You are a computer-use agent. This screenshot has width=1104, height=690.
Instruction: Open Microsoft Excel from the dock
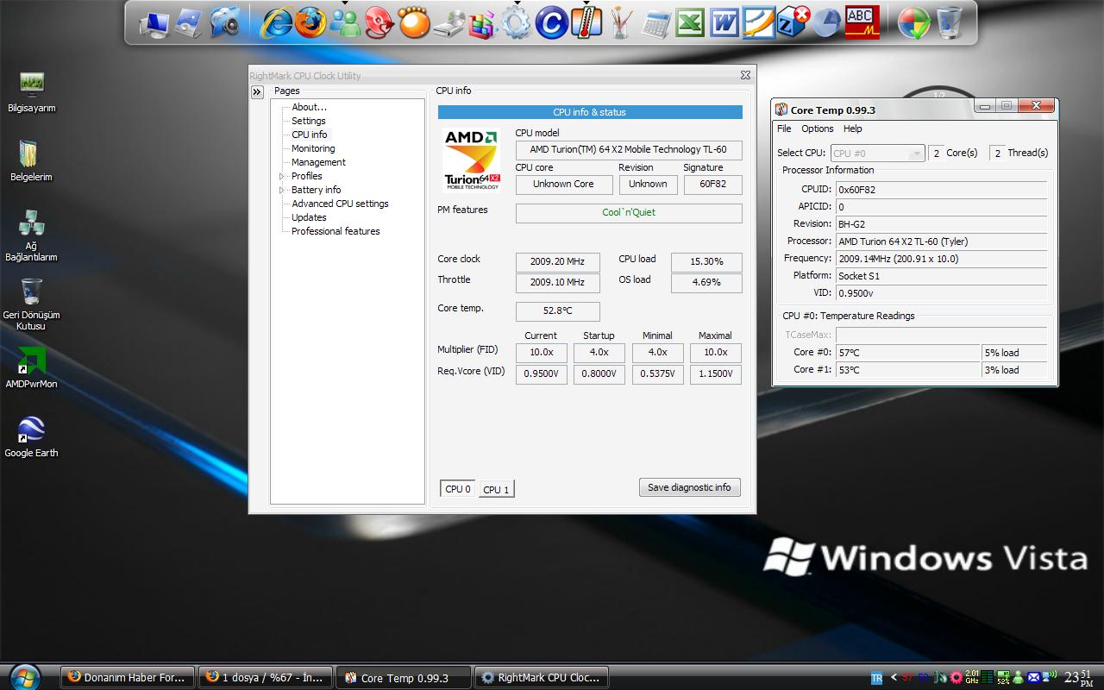[x=689, y=23]
